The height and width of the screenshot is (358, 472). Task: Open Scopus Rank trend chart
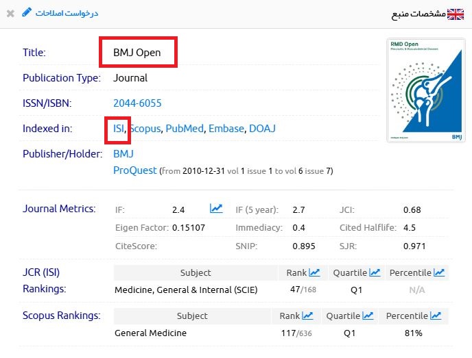[x=307, y=316]
